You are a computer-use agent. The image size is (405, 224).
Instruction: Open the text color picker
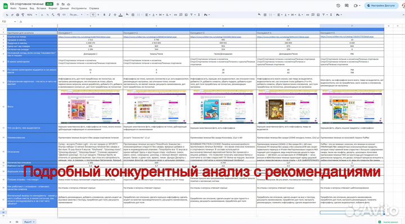(120, 15)
